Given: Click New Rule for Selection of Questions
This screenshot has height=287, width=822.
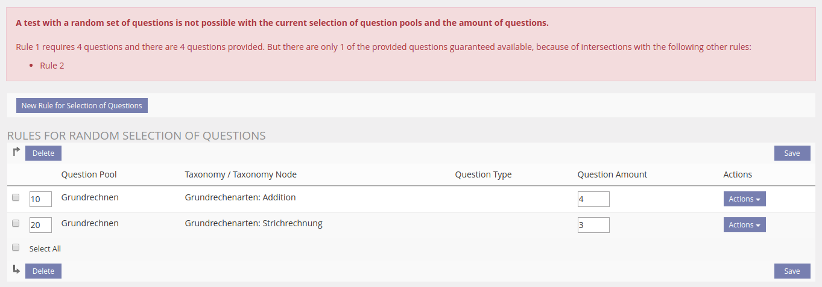Looking at the screenshot, I should tap(82, 106).
